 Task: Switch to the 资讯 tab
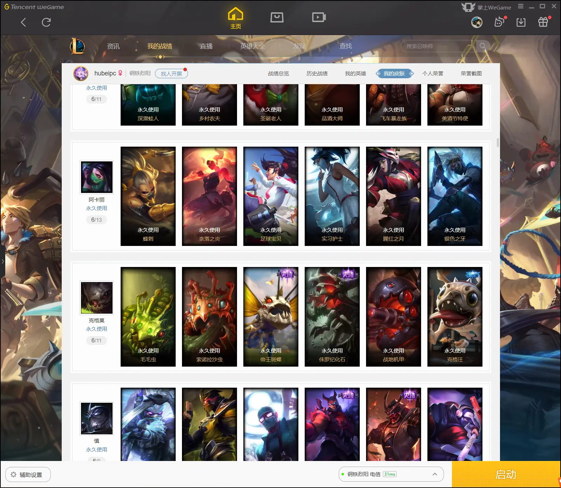tap(113, 46)
